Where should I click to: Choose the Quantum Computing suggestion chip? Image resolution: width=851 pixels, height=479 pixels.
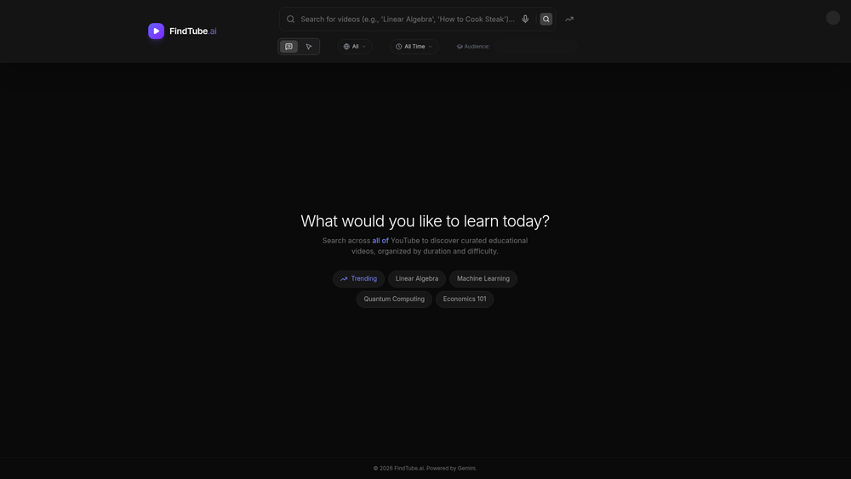(394, 299)
